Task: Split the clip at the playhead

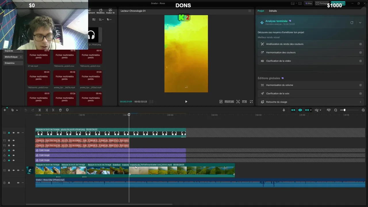Action: (40, 110)
